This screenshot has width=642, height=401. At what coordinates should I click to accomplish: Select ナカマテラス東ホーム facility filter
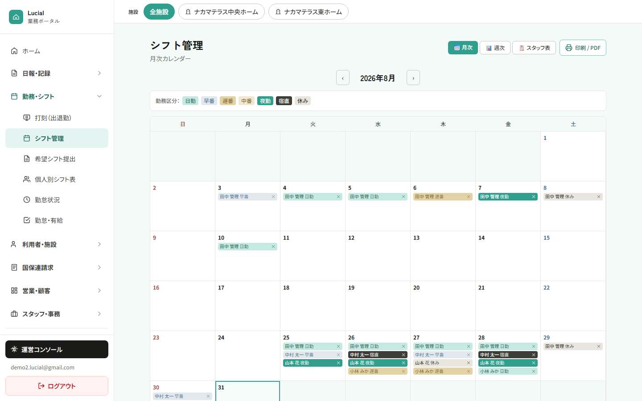[x=309, y=12]
